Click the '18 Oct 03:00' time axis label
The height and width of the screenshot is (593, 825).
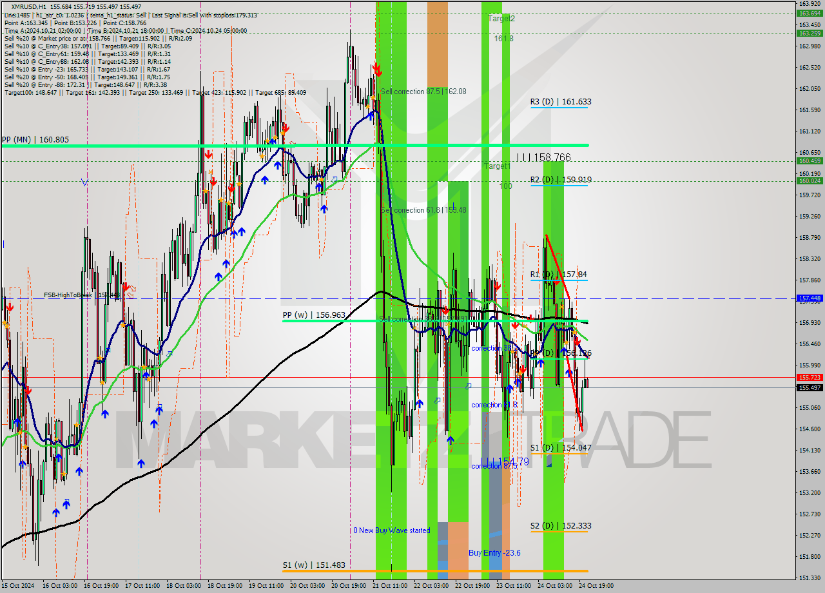point(184,586)
